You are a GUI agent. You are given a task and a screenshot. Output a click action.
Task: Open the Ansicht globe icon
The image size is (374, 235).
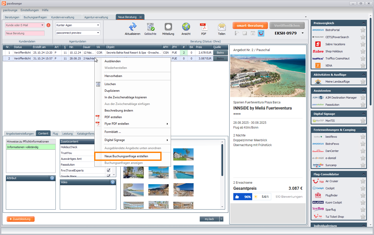(x=186, y=27)
